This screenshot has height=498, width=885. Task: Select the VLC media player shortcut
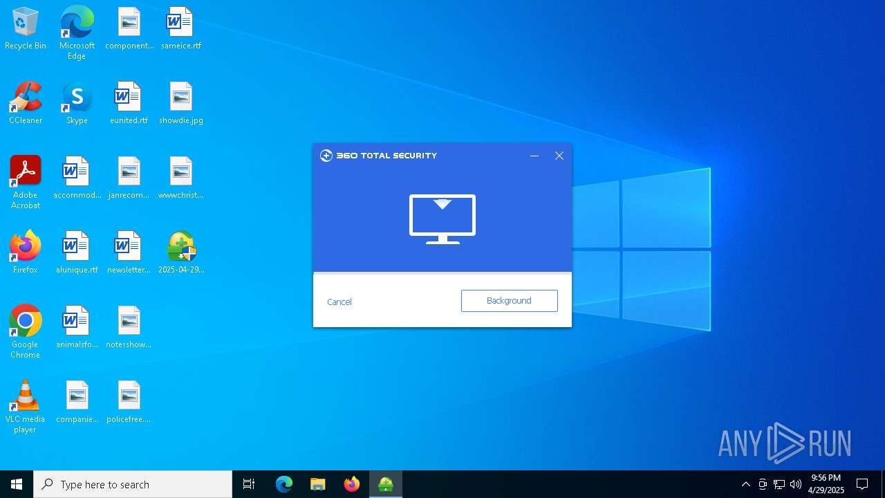tap(26, 407)
